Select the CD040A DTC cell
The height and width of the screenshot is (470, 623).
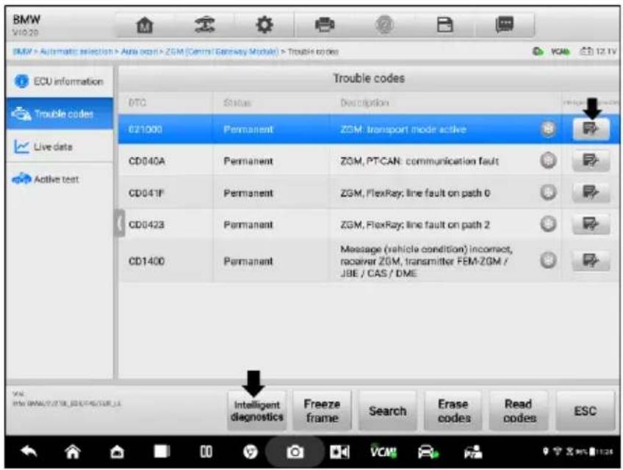pos(165,161)
